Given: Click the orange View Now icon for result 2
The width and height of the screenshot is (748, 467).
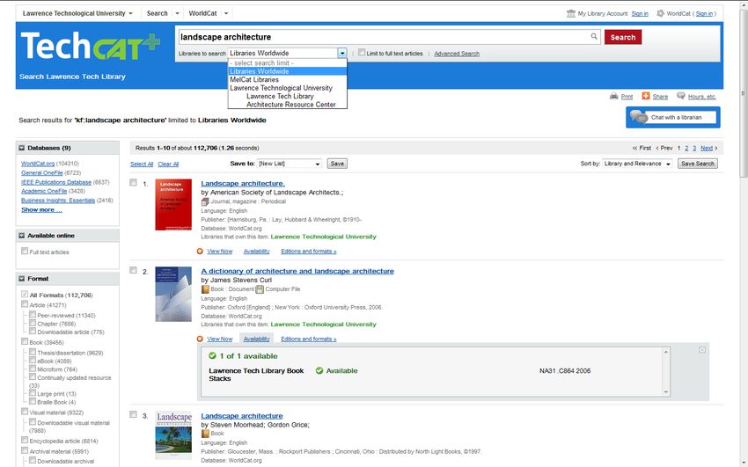Looking at the screenshot, I should (200, 339).
